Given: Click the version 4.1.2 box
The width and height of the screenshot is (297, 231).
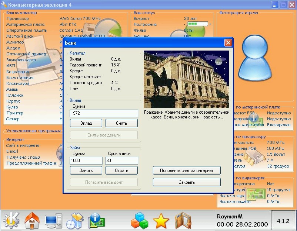Looking at the screenshot, I should click(283, 221).
